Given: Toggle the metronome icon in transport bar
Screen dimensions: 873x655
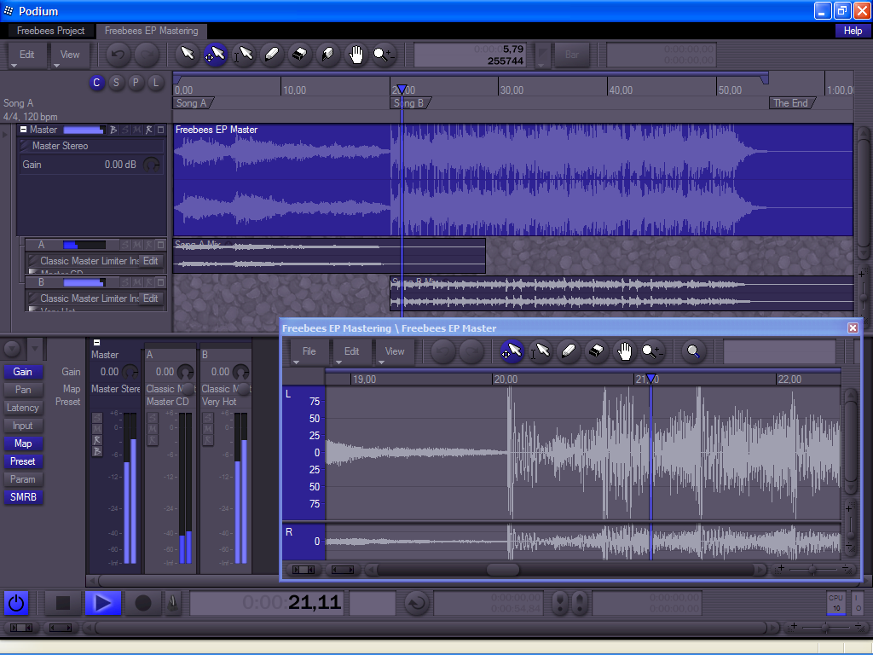Looking at the screenshot, I should click(173, 603).
